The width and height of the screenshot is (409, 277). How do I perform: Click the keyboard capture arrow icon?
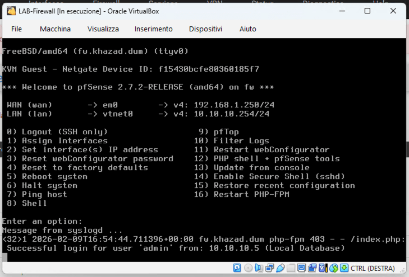click(x=344, y=268)
